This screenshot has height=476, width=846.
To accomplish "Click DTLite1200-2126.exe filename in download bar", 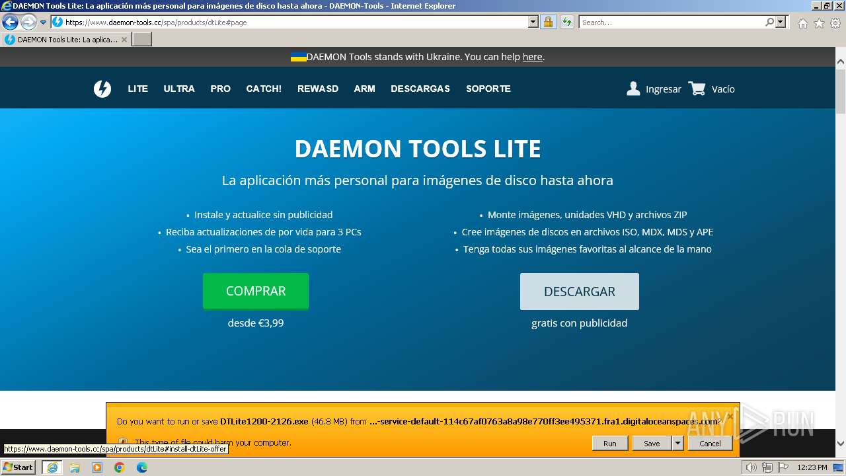I will [x=264, y=421].
